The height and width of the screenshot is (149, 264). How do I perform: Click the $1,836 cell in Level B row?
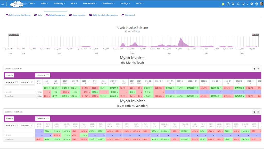[114, 92]
